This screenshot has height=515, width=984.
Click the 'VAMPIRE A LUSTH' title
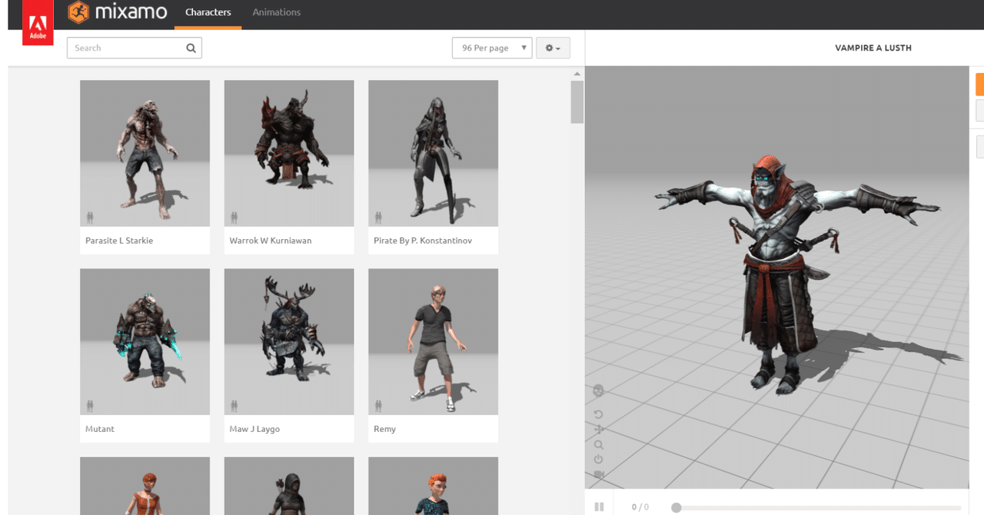pos(873,48)
